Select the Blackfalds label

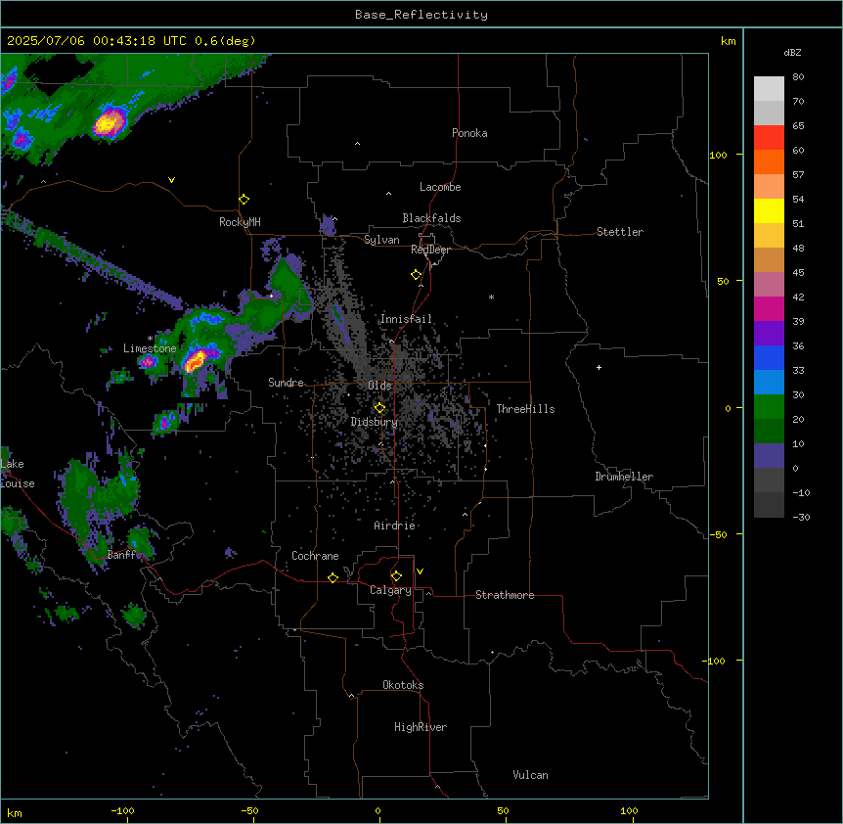click(431, 218)
